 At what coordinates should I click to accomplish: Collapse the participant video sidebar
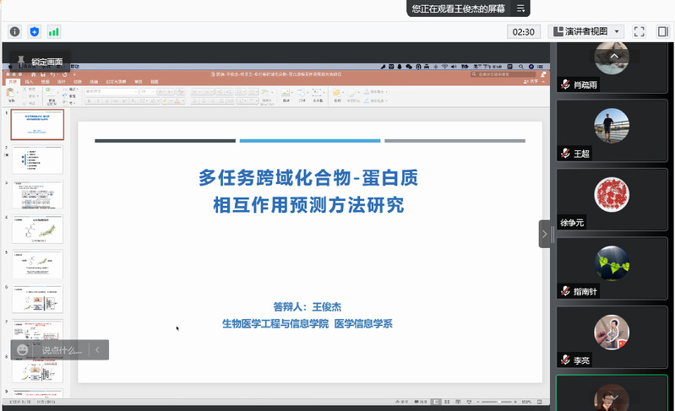point(545,234)
